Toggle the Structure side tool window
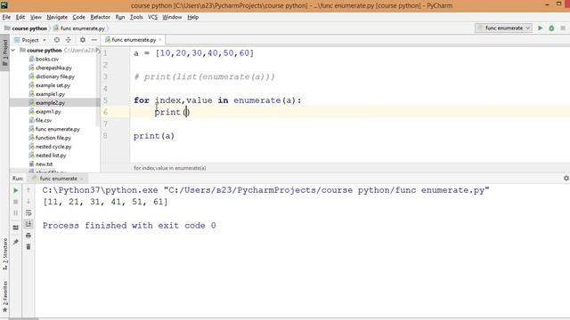 (4, 254)
